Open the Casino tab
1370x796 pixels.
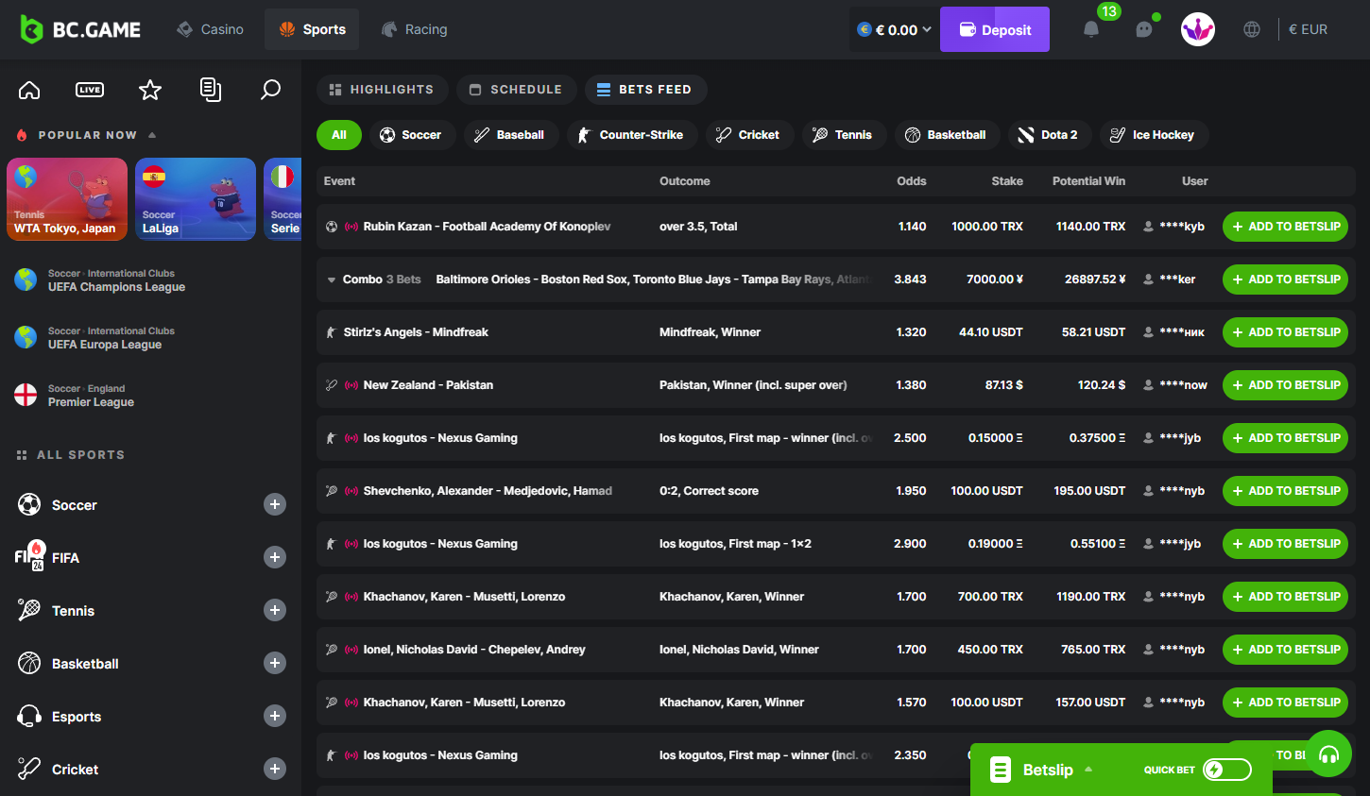click(210, 29)
